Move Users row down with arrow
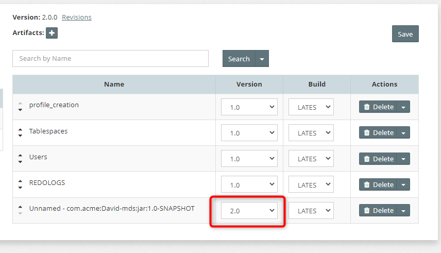 click(20, 162)
